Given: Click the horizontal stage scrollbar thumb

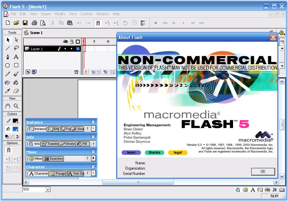Looking at the screenshot, I should tap(138, 182).
